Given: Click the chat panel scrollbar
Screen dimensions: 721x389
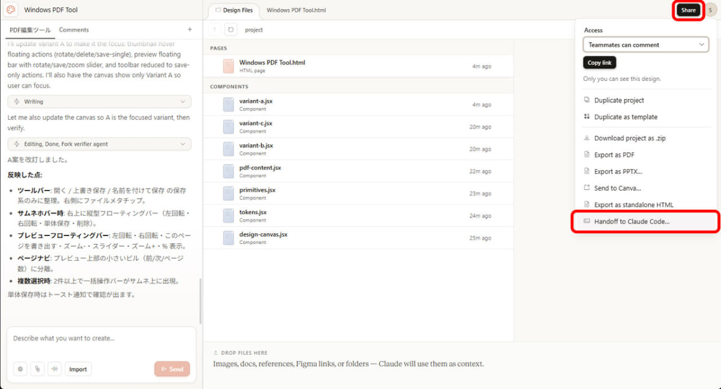Looking at the screenshot, I should coord(200,301).
